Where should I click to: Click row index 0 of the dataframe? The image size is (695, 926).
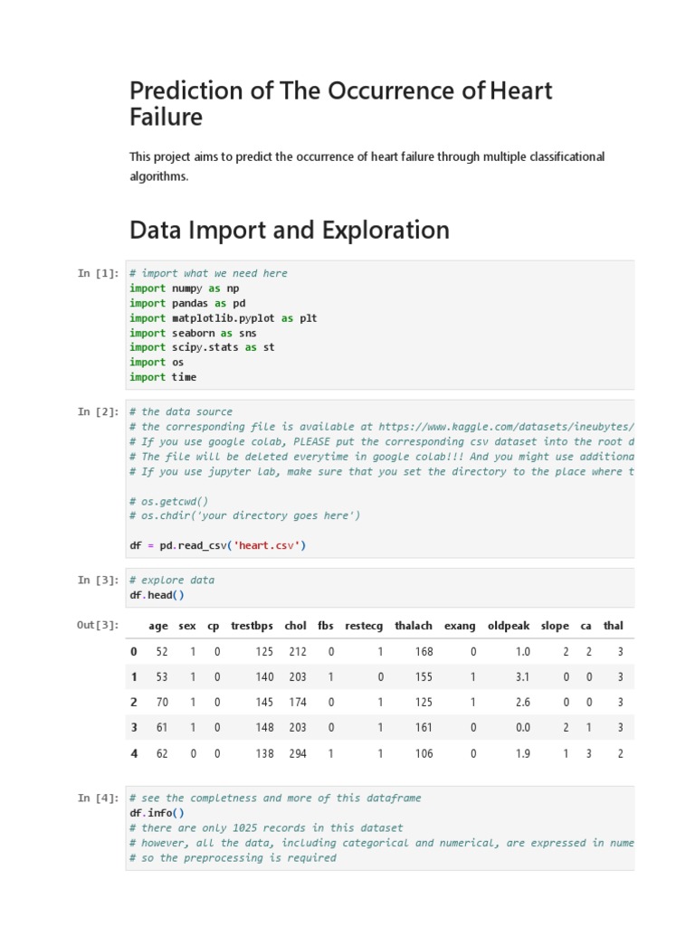[x=134, y=652]
